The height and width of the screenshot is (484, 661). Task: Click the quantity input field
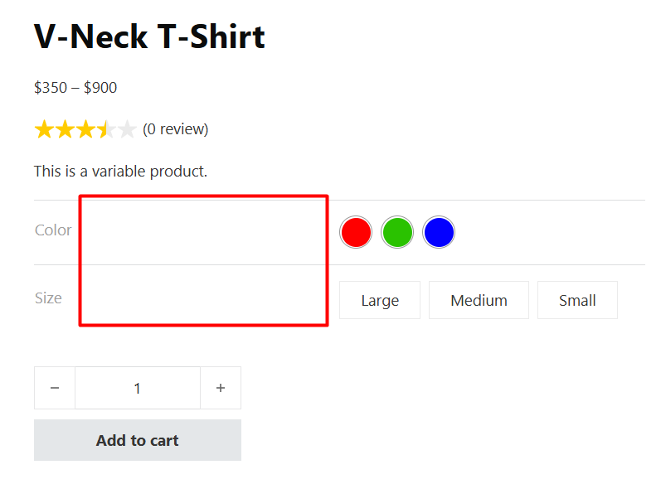(138, 388)
